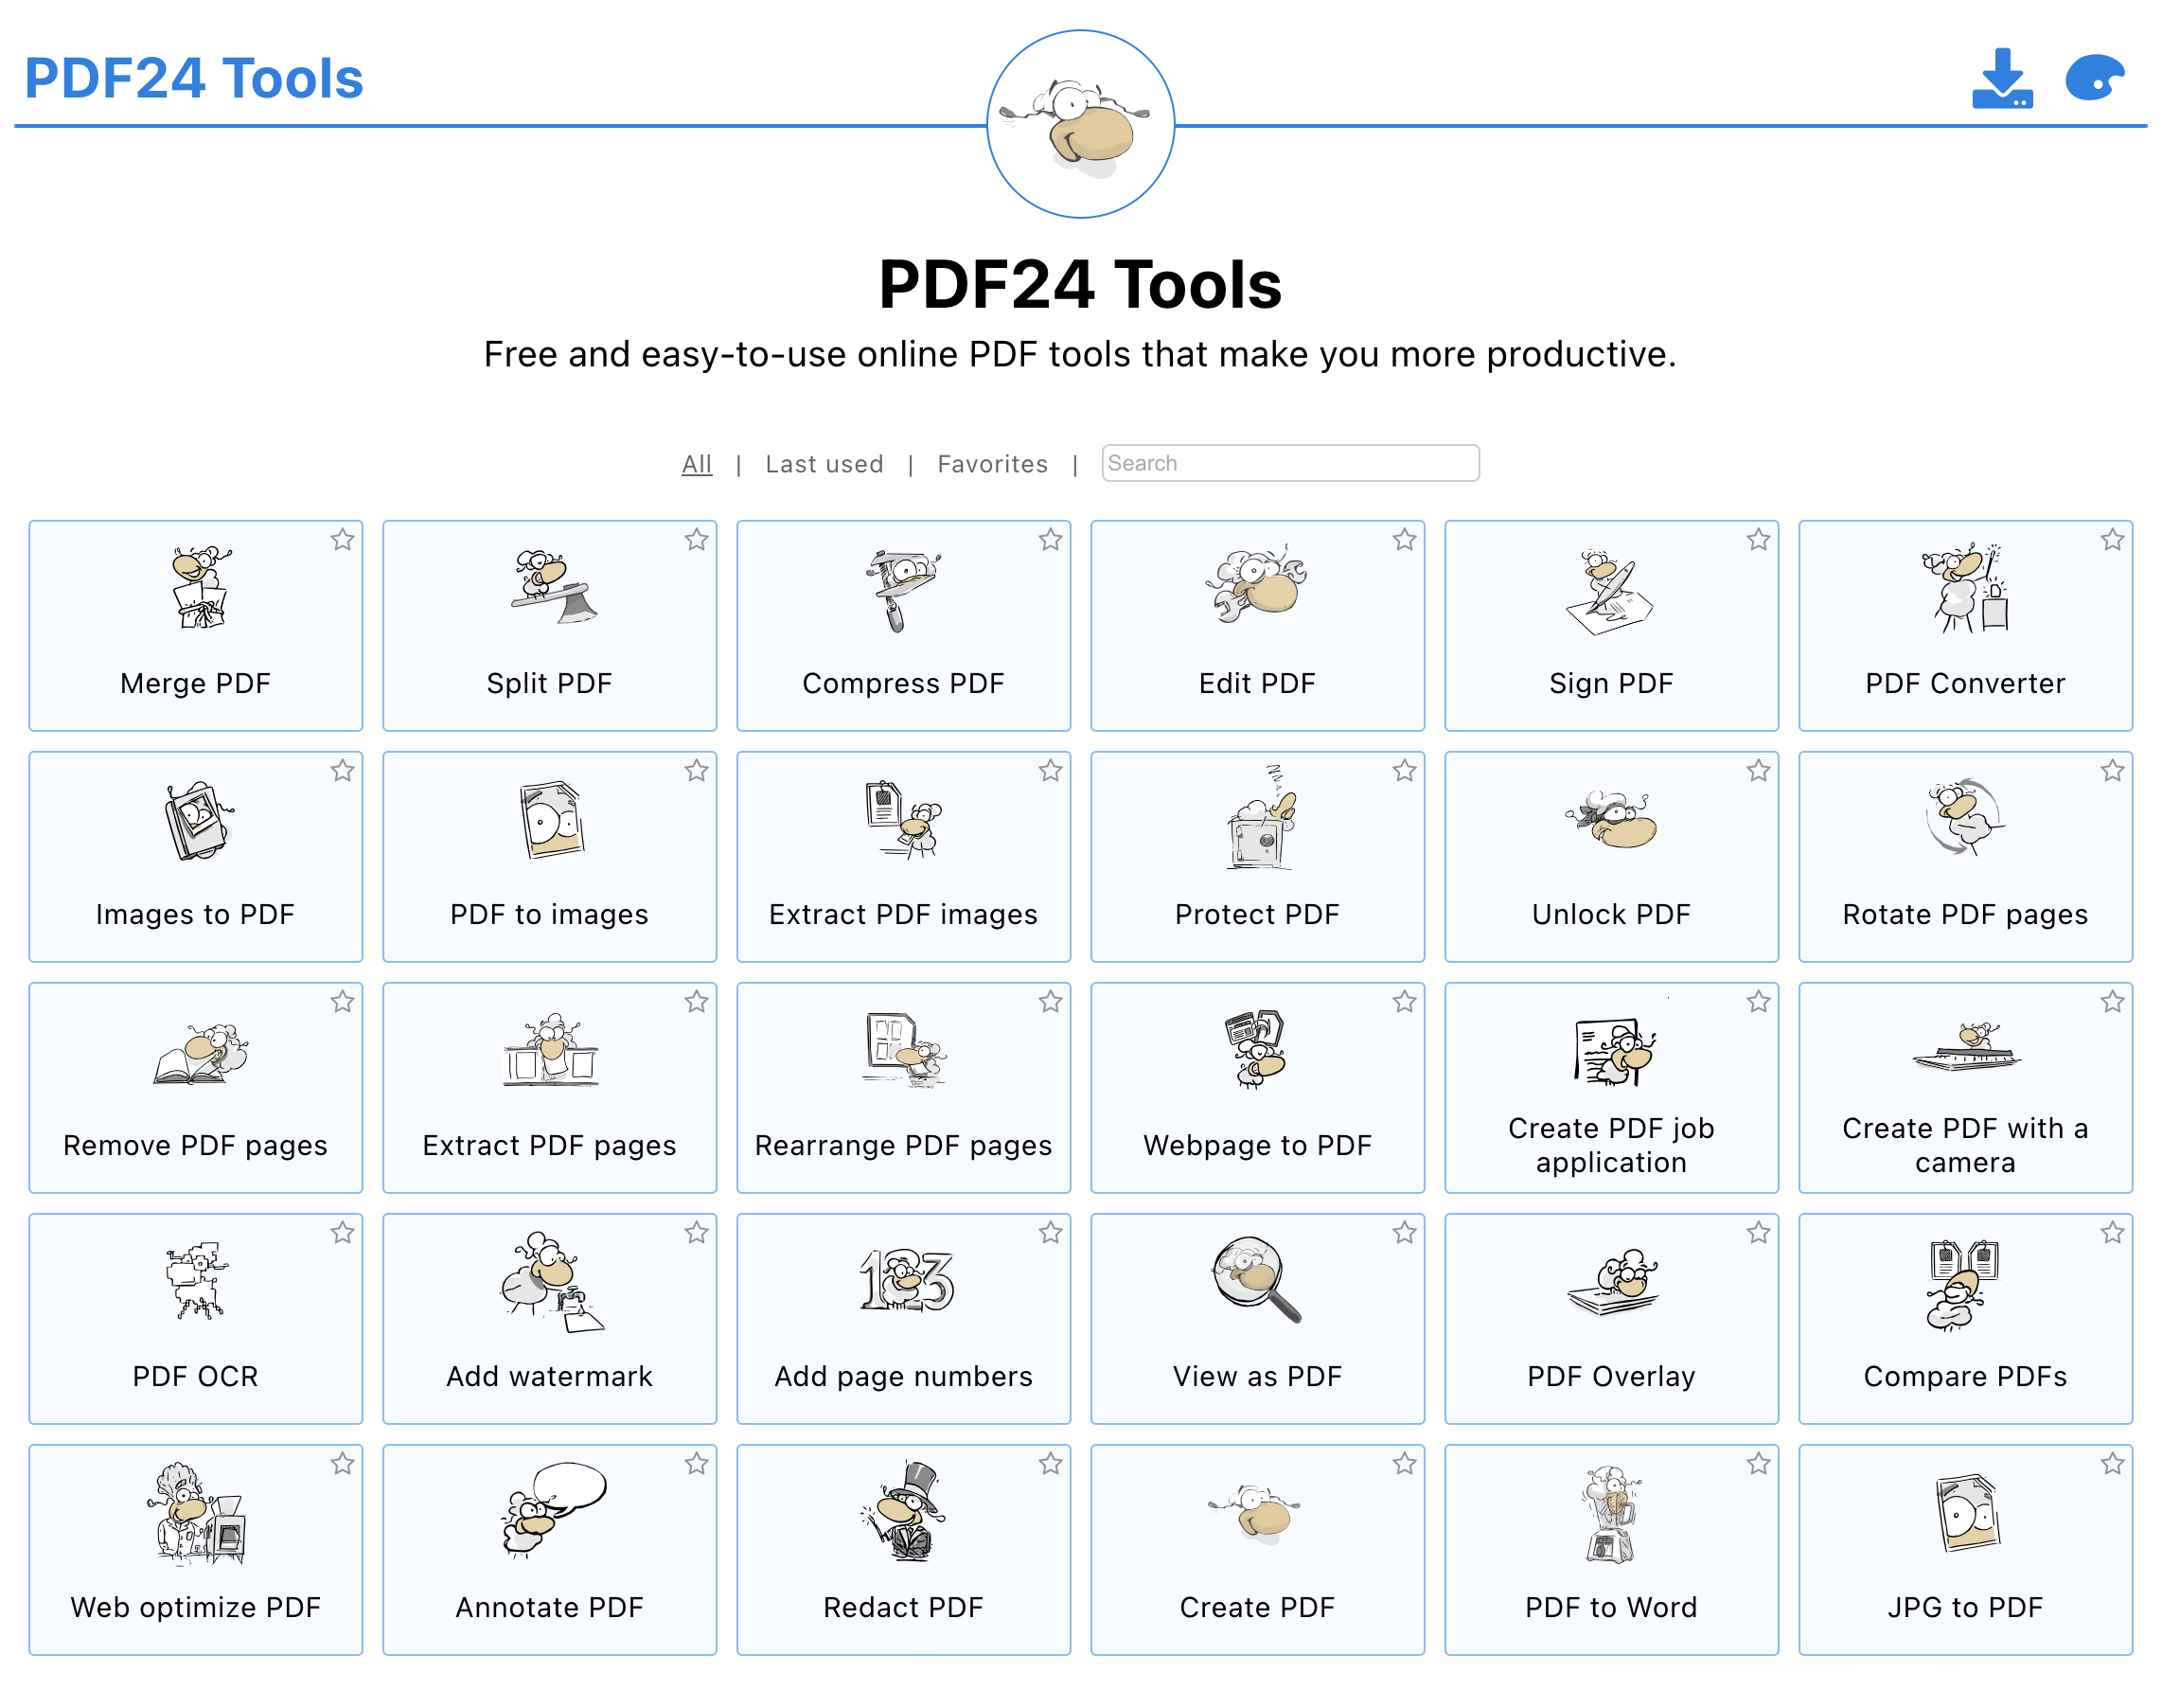Favorite the Protect PDF tile star
Screen dimensions: 2162x1708
[x=1405, y=771]
